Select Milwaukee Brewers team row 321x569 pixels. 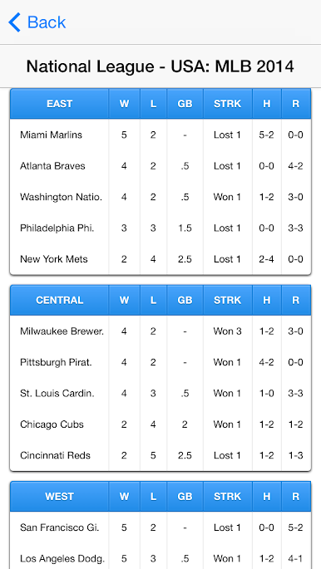160,331
